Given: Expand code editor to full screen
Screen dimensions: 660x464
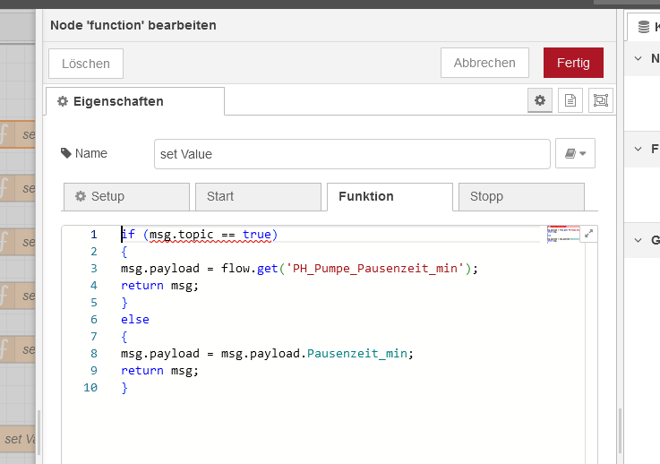Looking at the screenshot, I should [589, 235].
